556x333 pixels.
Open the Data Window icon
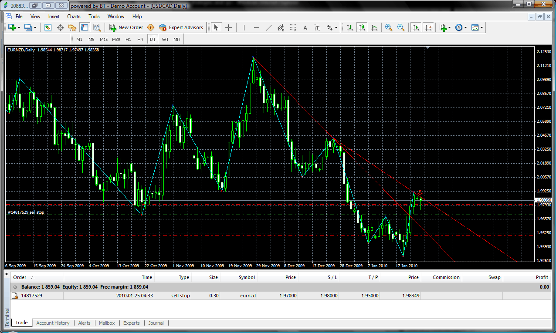point(60,27)
